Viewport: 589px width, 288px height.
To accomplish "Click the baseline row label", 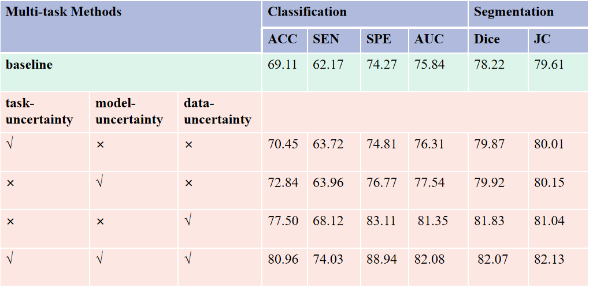I will point(29,65).
